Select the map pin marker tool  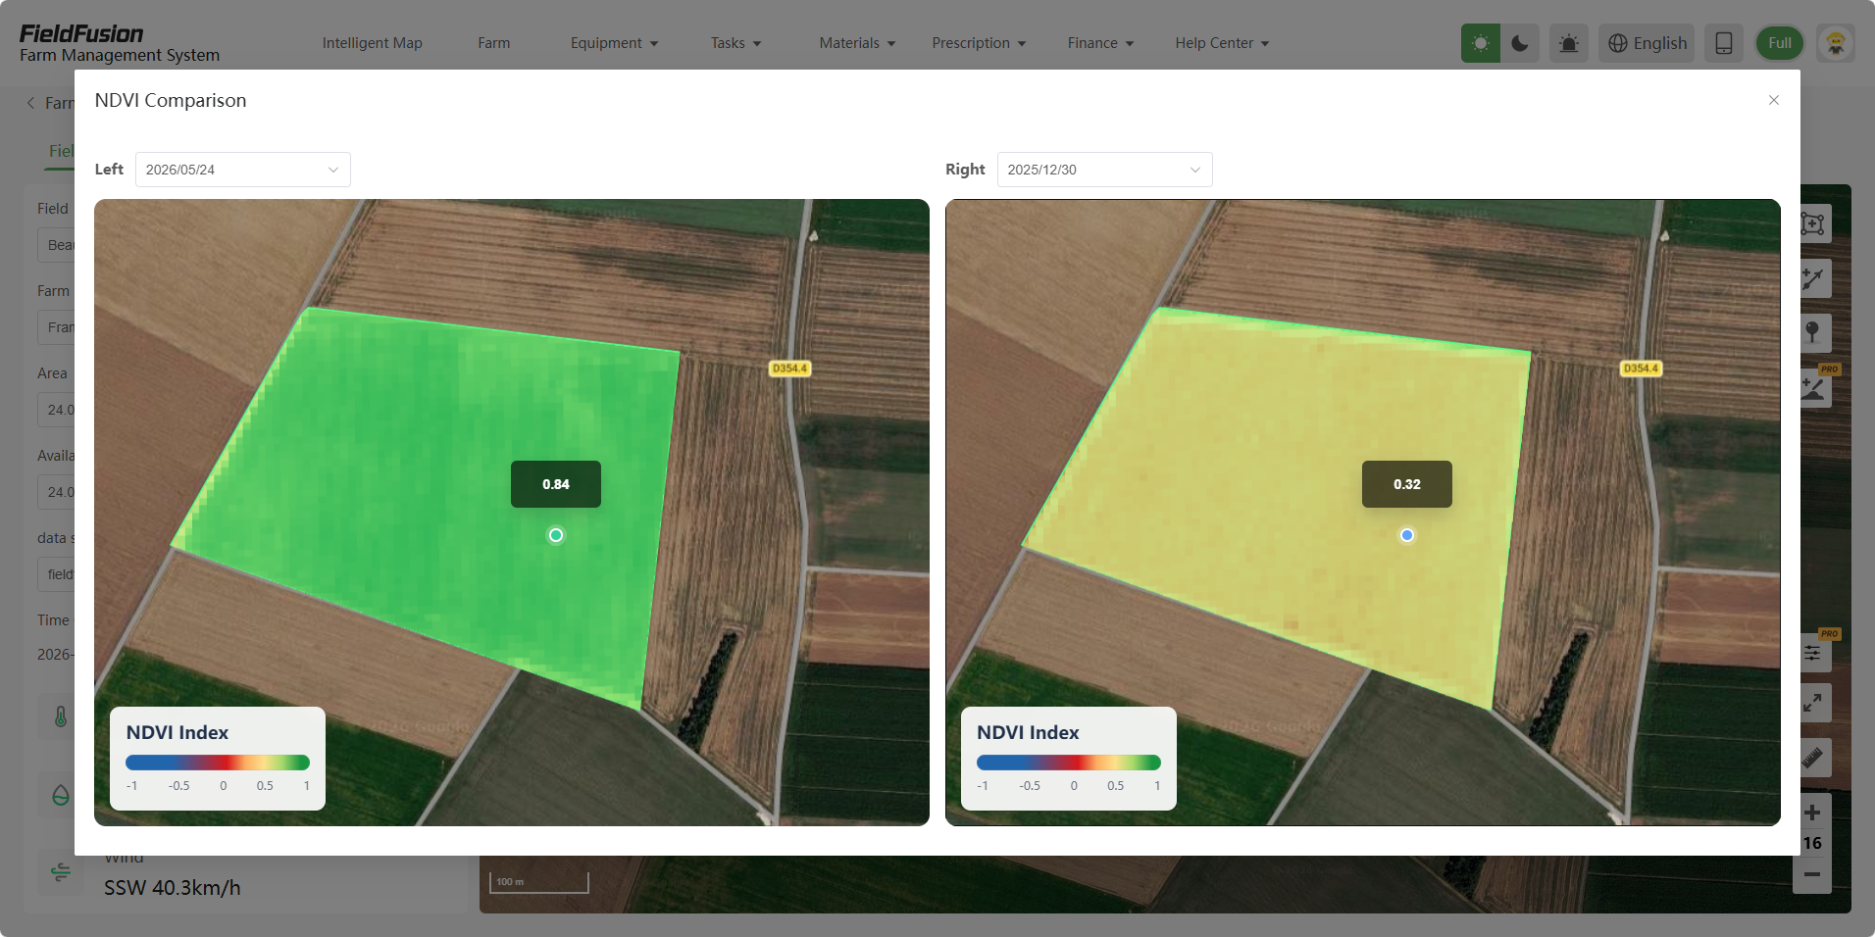[x=1812, y=332]
